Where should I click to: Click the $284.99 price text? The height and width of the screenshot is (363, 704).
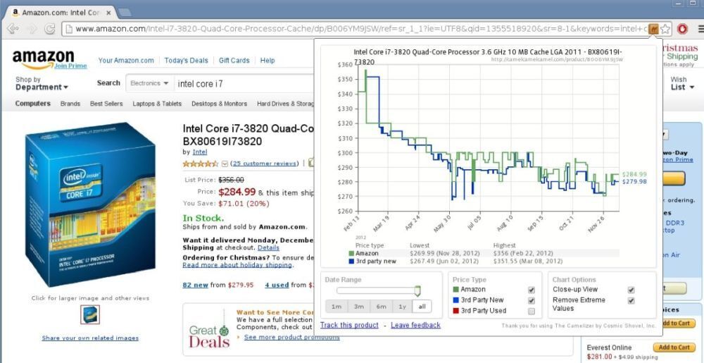[237, 192]
